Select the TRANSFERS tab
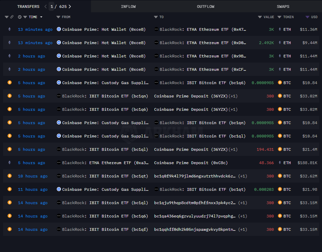Screen dimensions: 322x252 [28, 6]
